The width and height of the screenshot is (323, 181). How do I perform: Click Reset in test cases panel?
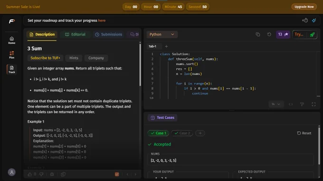(304, 133)
